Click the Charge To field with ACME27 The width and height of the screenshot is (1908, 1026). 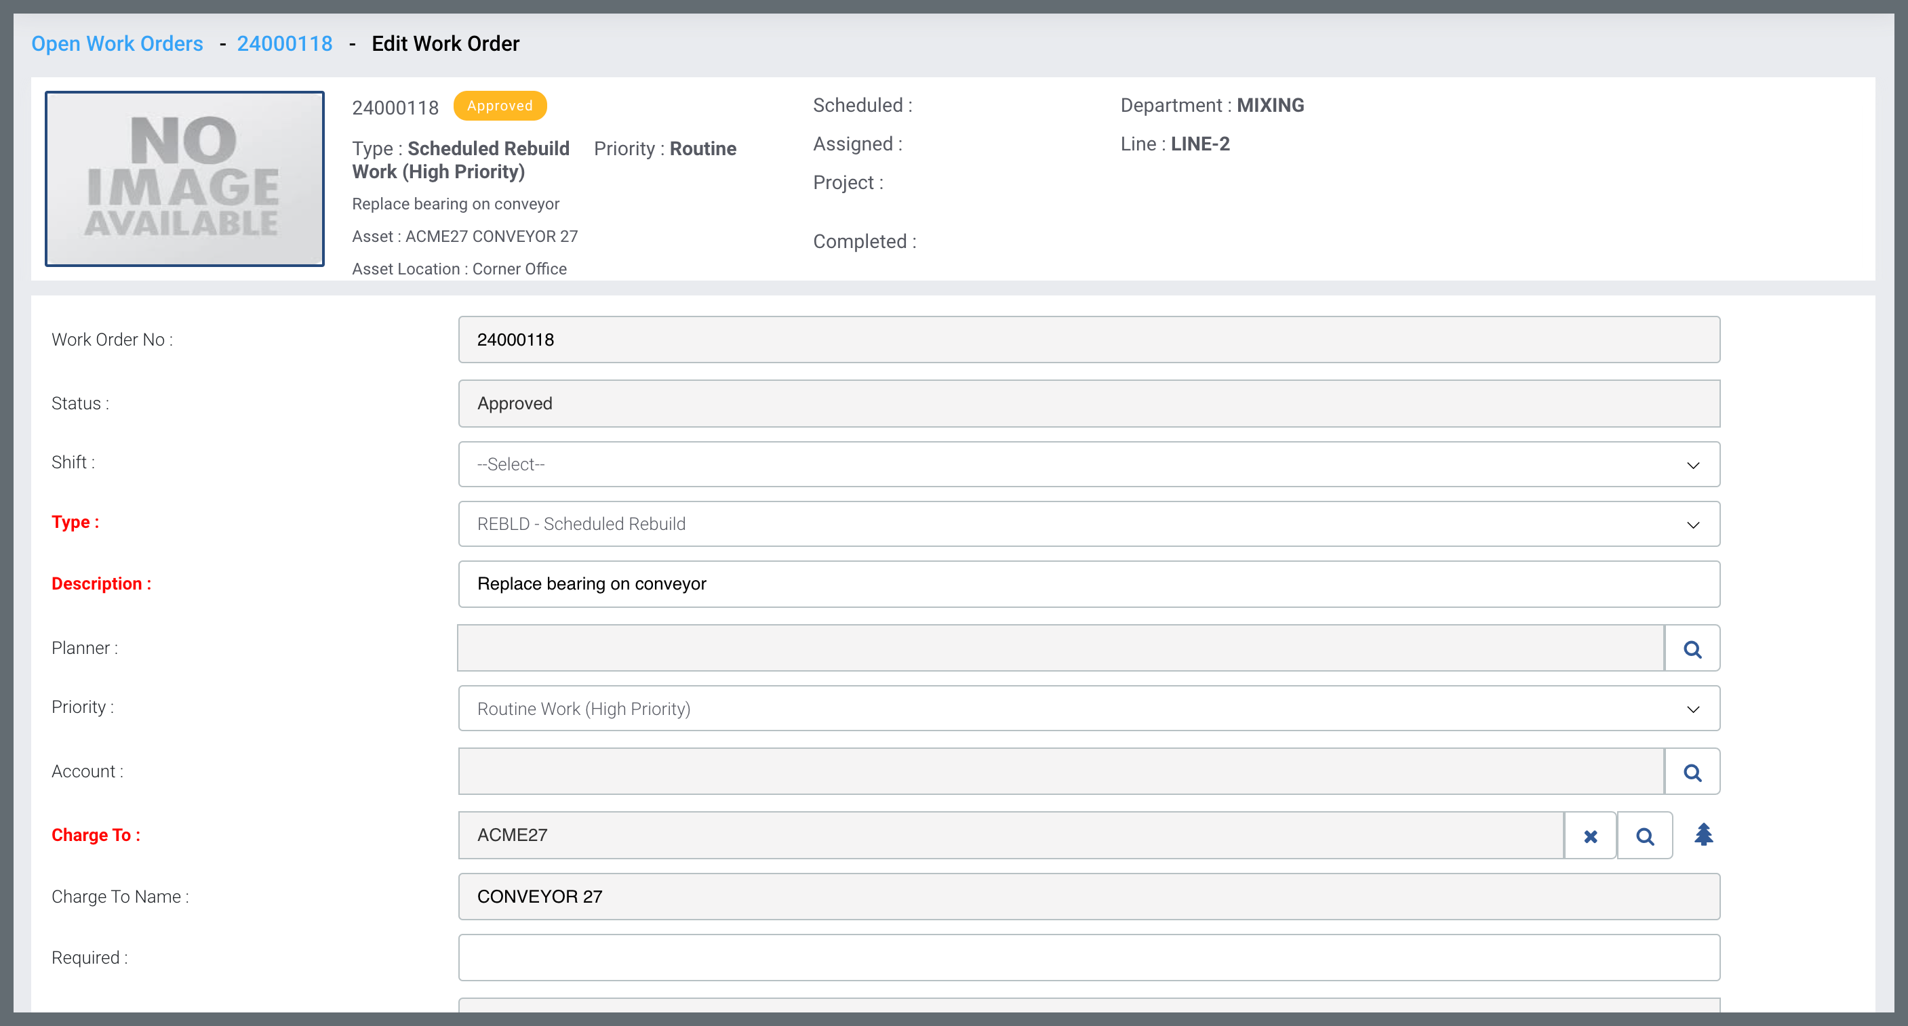[1010, 835]
